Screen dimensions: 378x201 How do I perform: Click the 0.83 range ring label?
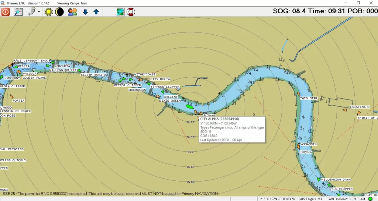[190, 182]
